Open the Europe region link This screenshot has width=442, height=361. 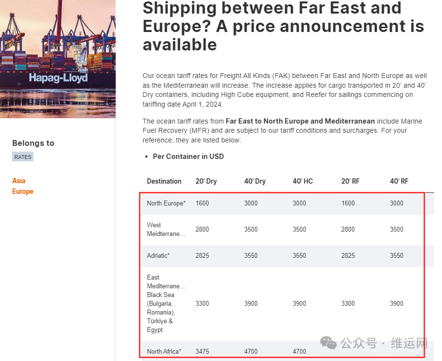tap(23, 191)
